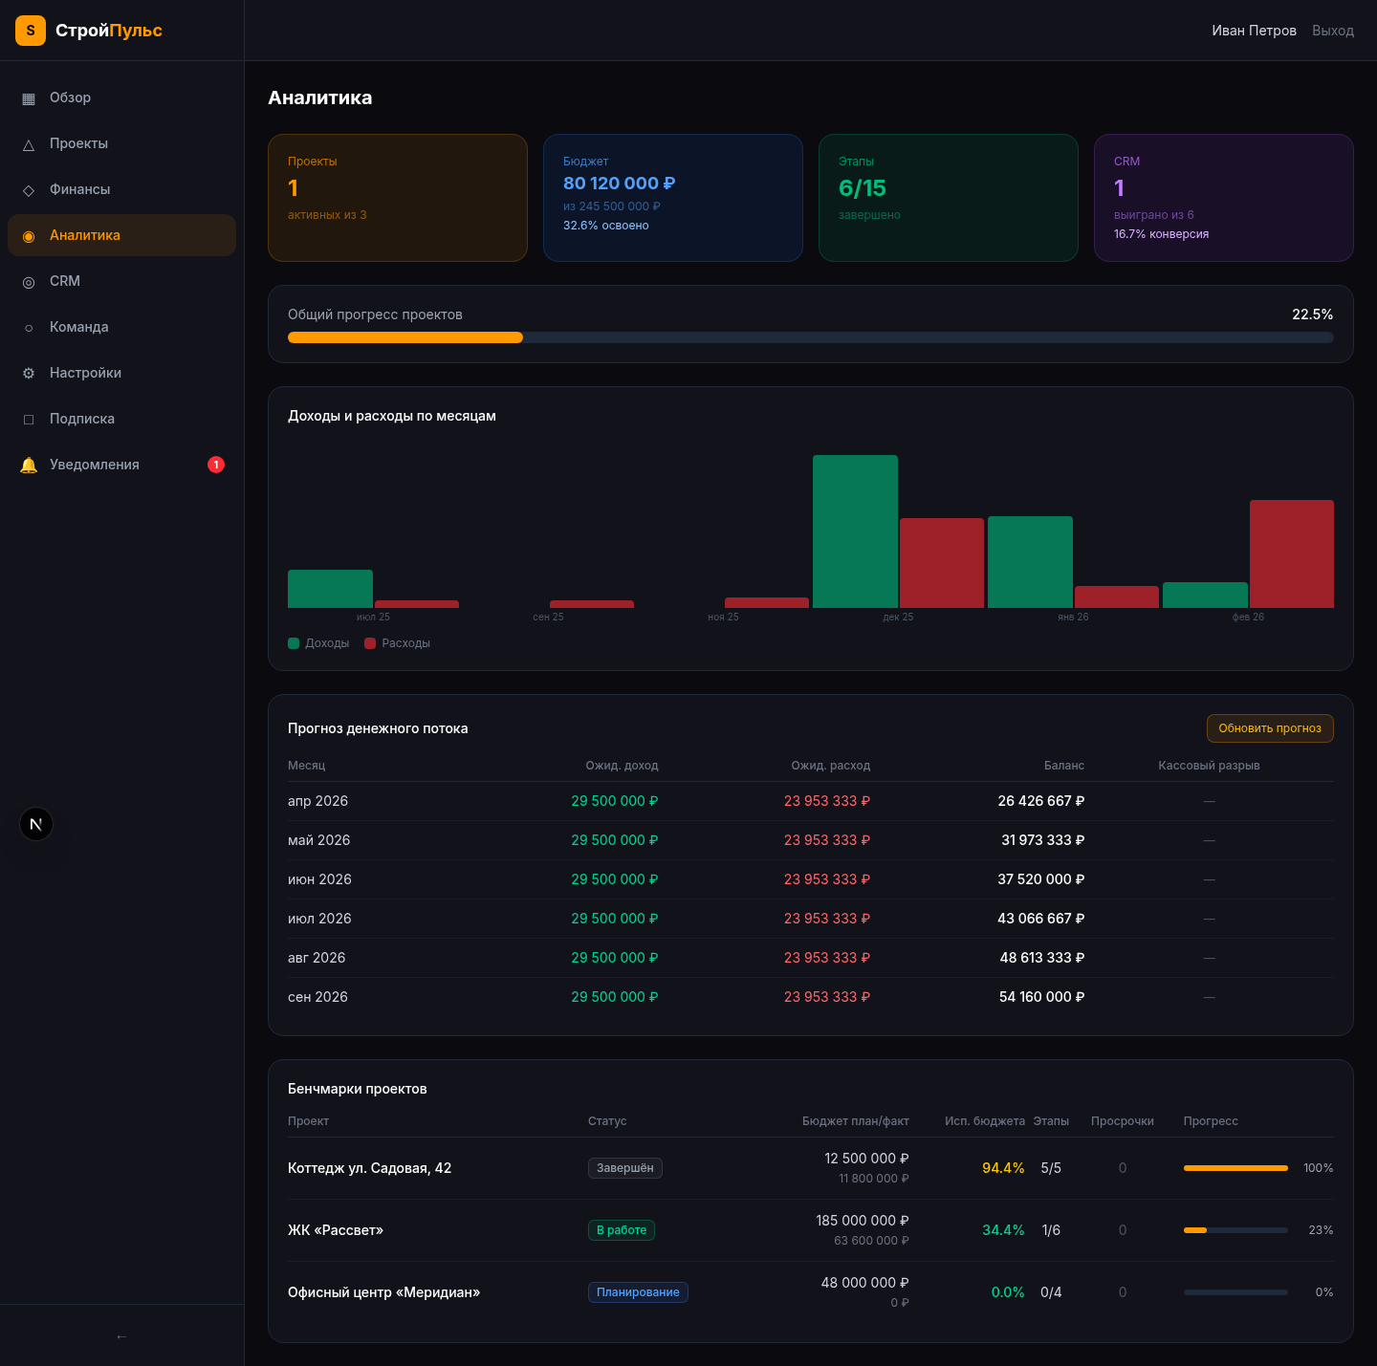Click the triangle icon next to Проекты

[29, 144]
